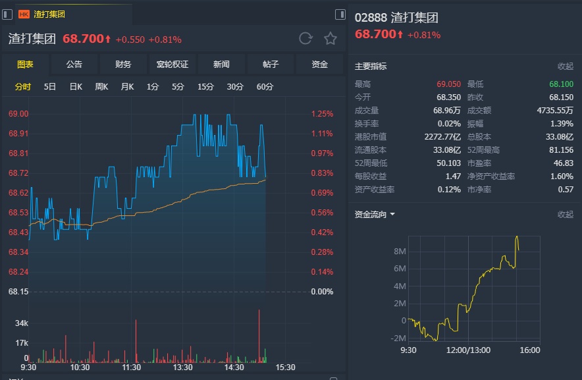The height and width of the screenshot is (380, 582).
Task: Open the 帖子 tab
Action: tap(271, 65)
